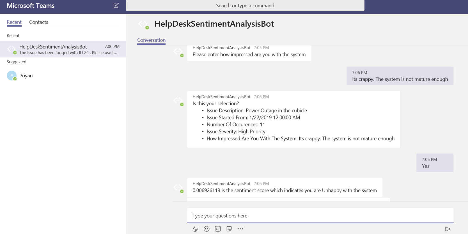Click 'Issue Description: Power Outage in the cubicle'
468x234 pixels.
(x=257, y=111)
